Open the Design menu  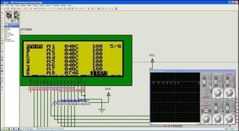pyautogui.click(x=23, y=5)
